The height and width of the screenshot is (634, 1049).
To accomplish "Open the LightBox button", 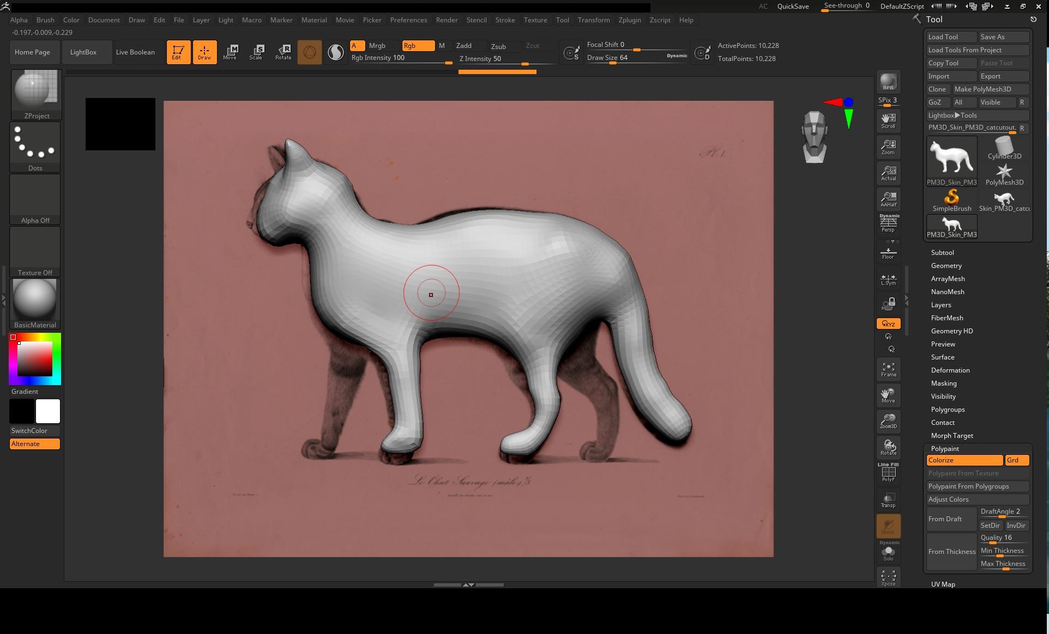I will pyautogui.click(x=83, y=52).
